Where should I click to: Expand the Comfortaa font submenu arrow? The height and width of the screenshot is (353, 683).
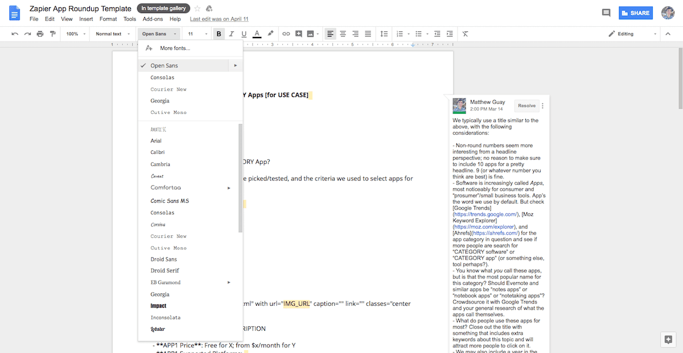[229, 187]
